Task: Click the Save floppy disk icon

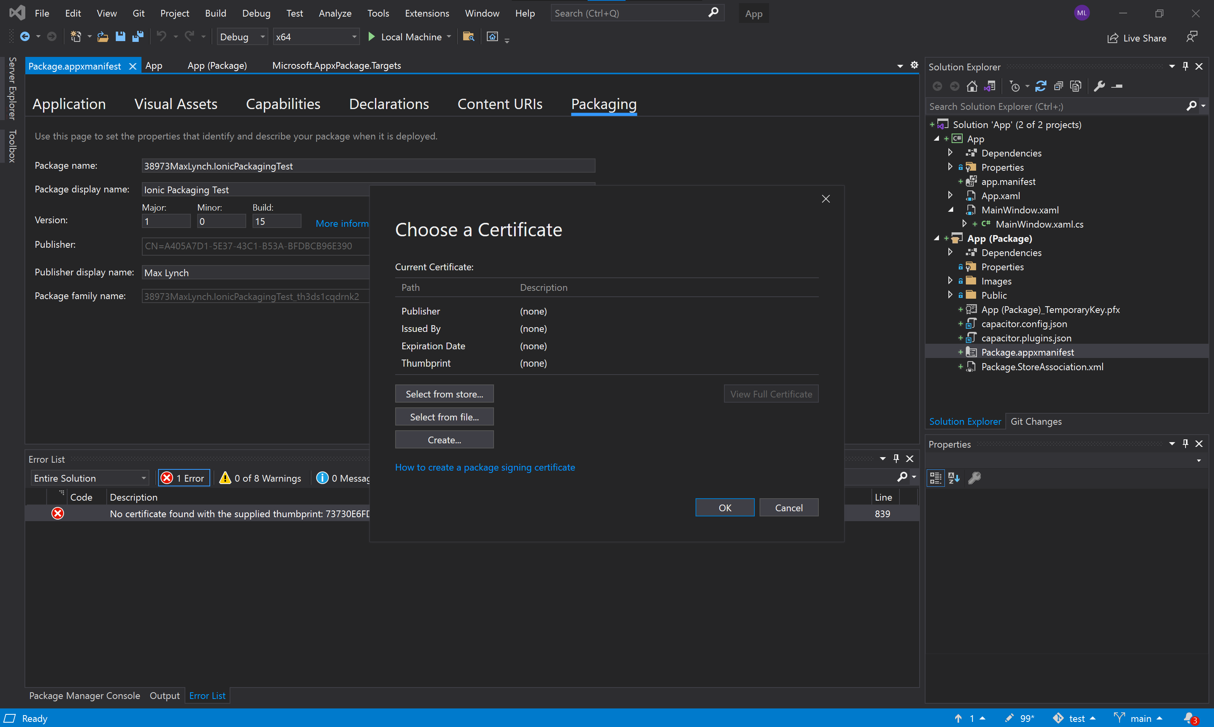Action: pos(120,37)
